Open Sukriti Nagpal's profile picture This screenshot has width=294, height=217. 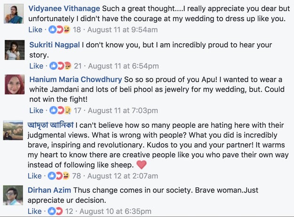pos(15,50)
